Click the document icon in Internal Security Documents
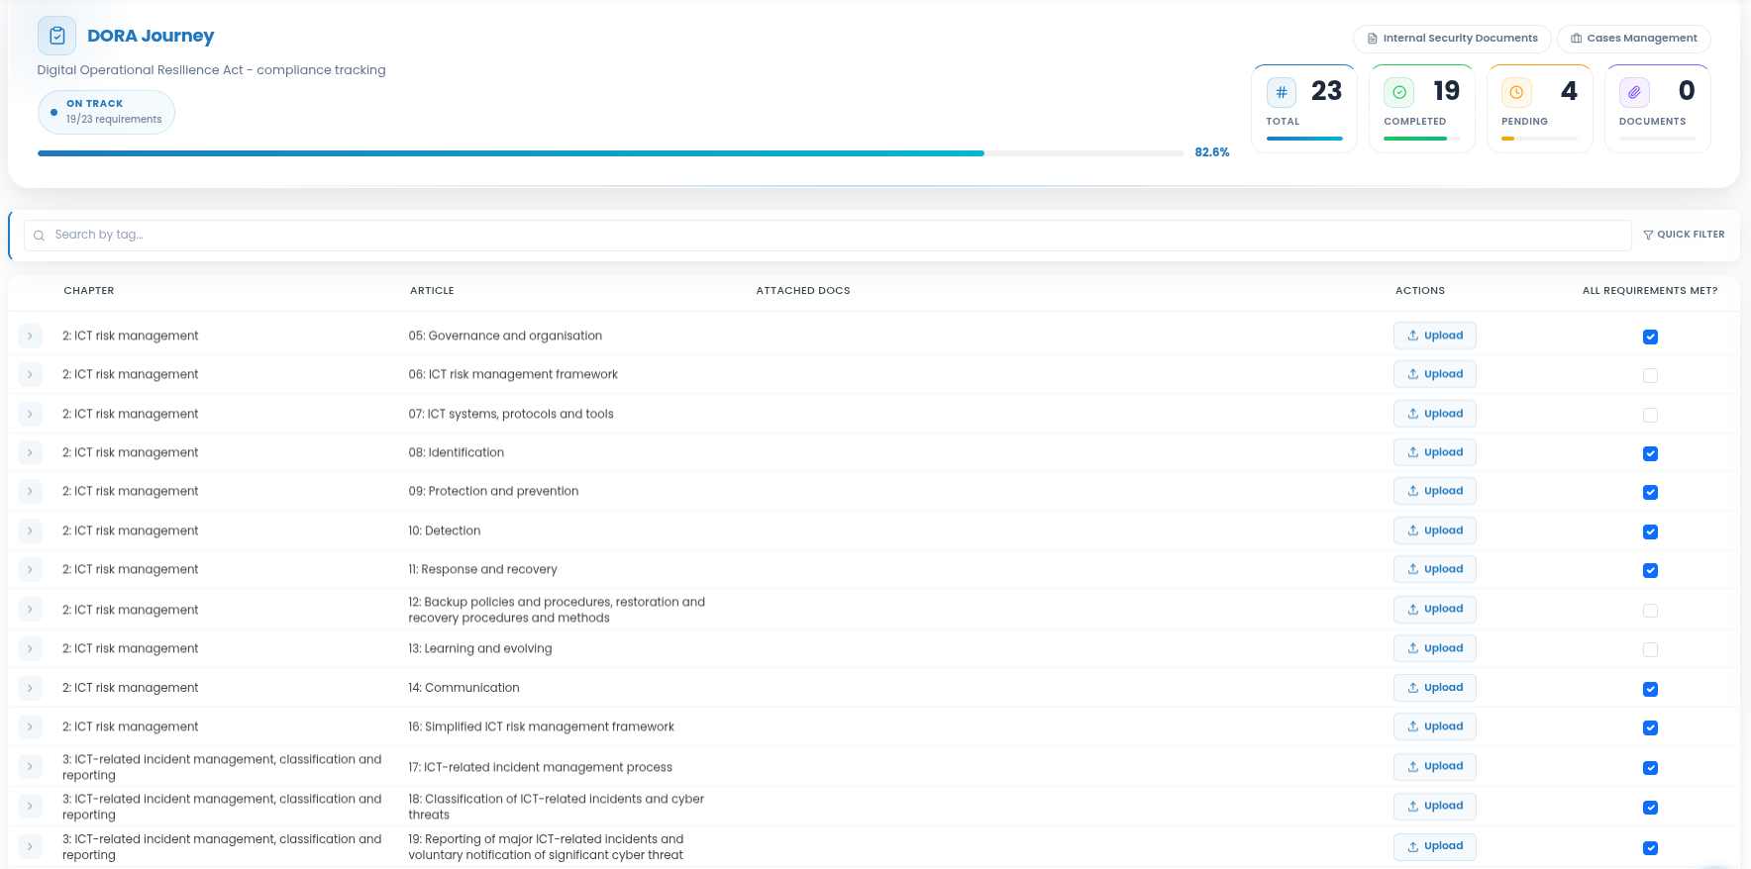Viewport: 1751px width, 869px height. click(x=1373, y=39)
